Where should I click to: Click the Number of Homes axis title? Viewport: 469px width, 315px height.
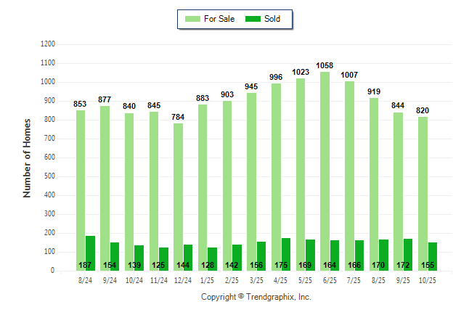[x=27, y=157]
